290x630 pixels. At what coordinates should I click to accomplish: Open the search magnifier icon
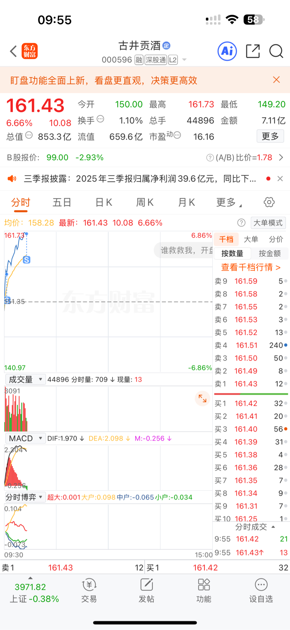276,51
